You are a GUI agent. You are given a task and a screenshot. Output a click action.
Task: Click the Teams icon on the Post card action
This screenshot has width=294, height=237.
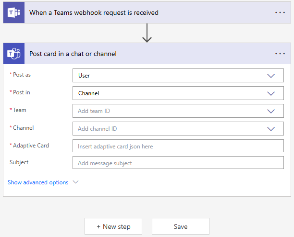[x=13, y=54]
